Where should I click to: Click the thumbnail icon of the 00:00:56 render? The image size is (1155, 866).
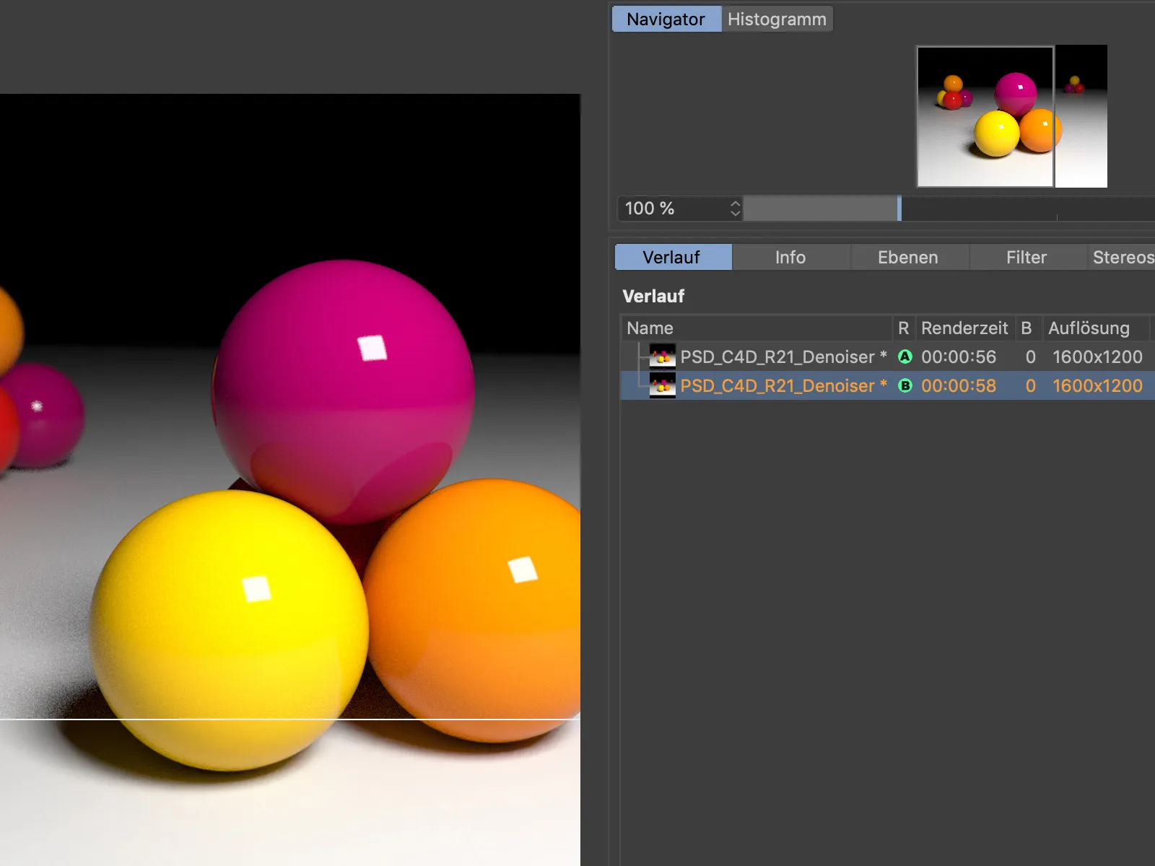(662, 357)
